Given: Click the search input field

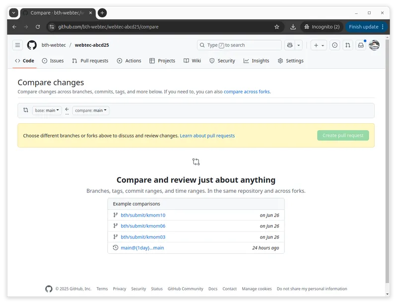Looking at the screenshot, I should [239, 45].
